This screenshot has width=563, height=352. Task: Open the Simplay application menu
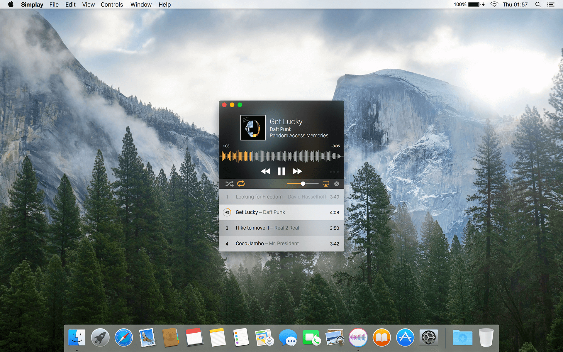pyautogui.click(x=32, y=4)
